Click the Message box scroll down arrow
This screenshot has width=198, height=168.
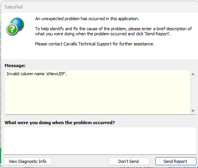tap(193, 111)
